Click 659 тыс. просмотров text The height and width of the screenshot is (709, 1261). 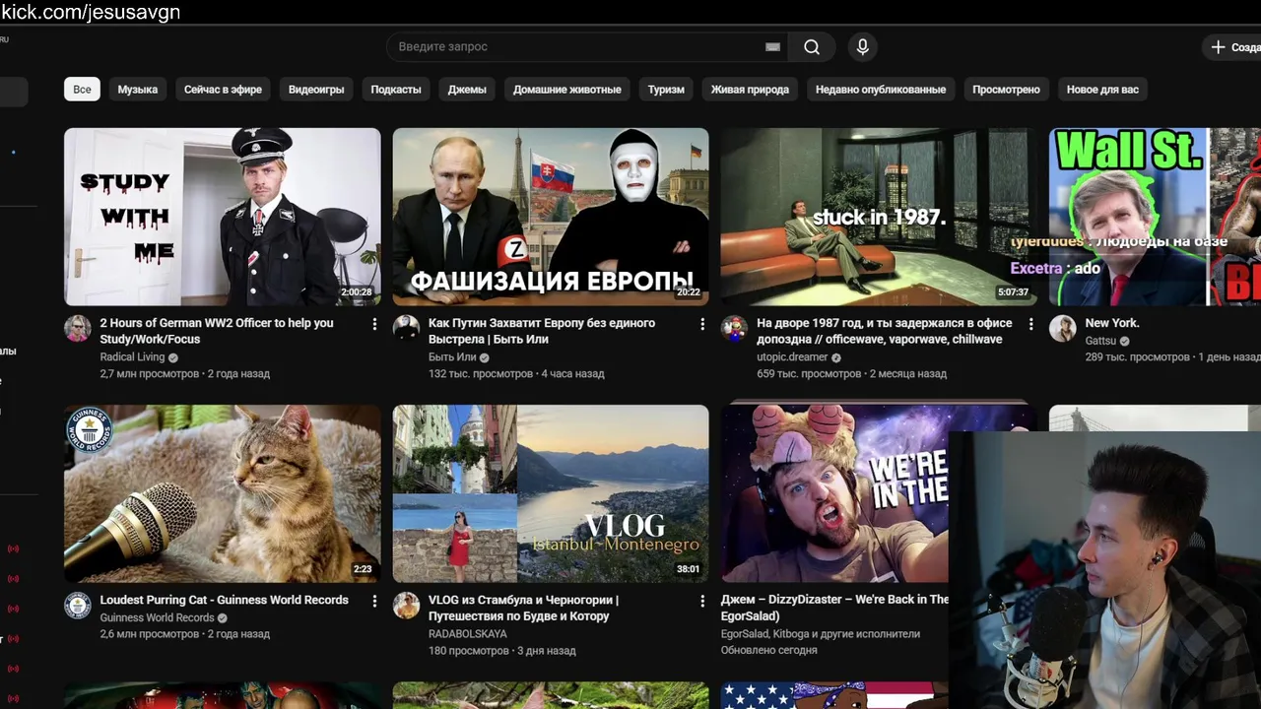[810, 374]
